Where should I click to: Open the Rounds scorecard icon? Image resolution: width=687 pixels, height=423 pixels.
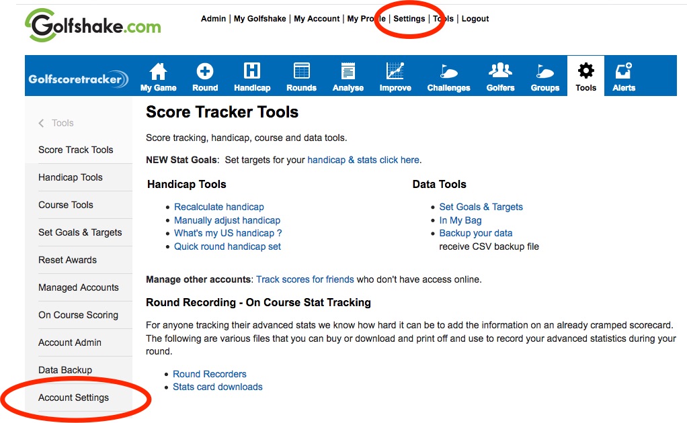tap(301, 71)
